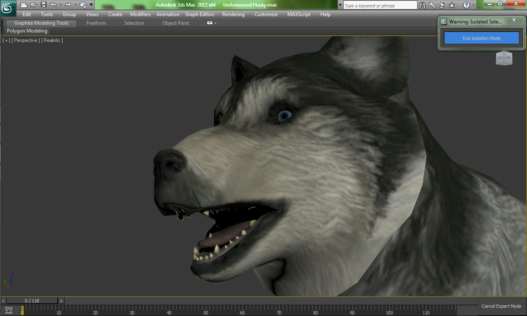The height and width of the screenshot is (316, 527).
Task: Click the project folder icon
Action: [x=83, y=5]
